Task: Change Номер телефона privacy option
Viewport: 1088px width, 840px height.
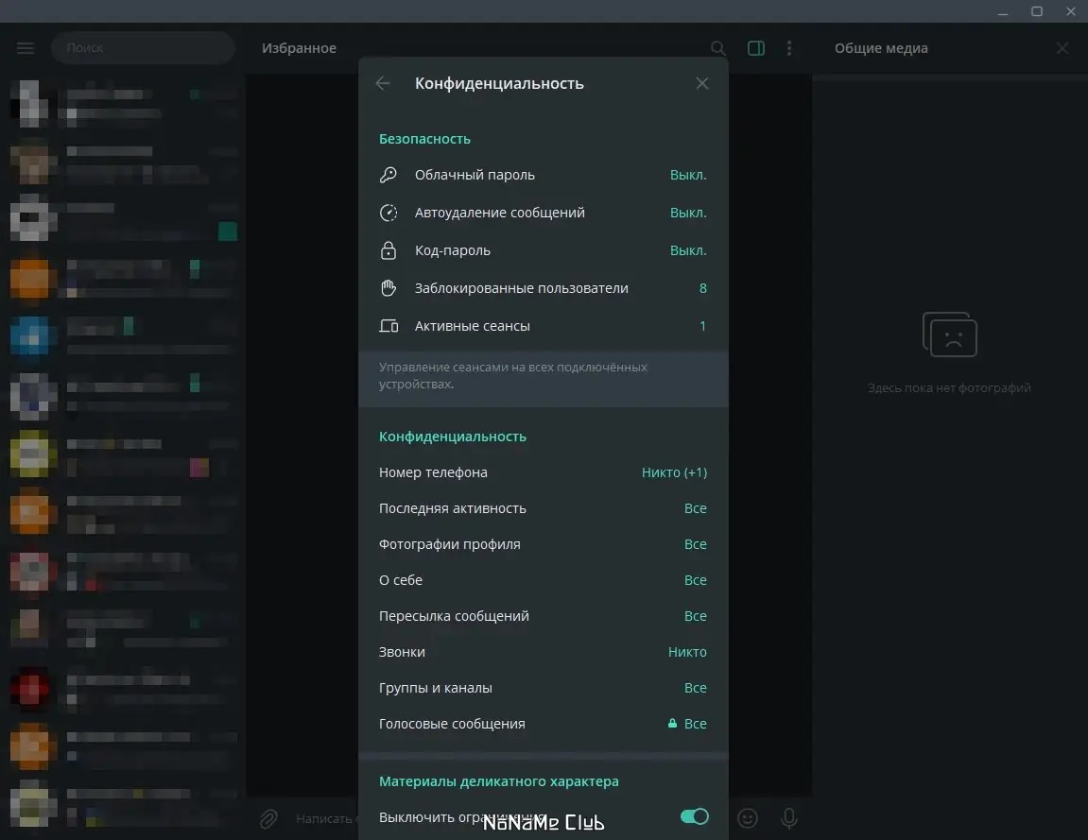Action: (543, 472)
